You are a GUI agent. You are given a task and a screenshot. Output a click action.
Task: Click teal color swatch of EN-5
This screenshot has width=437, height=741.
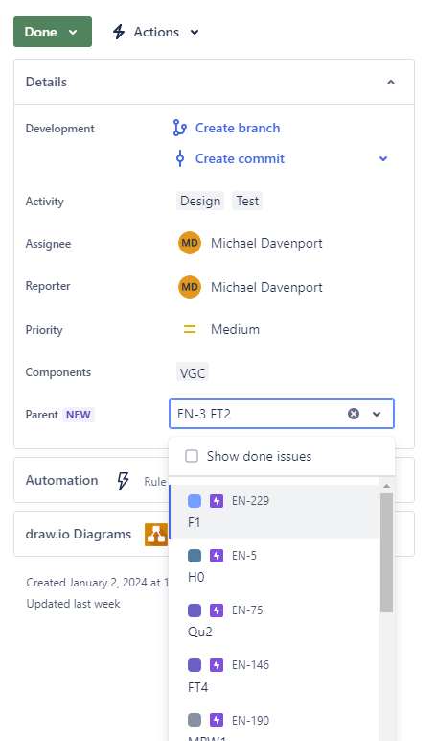click(x=195, y=556)
